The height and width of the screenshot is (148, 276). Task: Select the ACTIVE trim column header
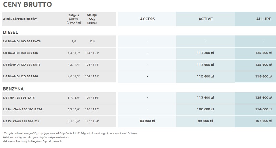click(206, 19)
